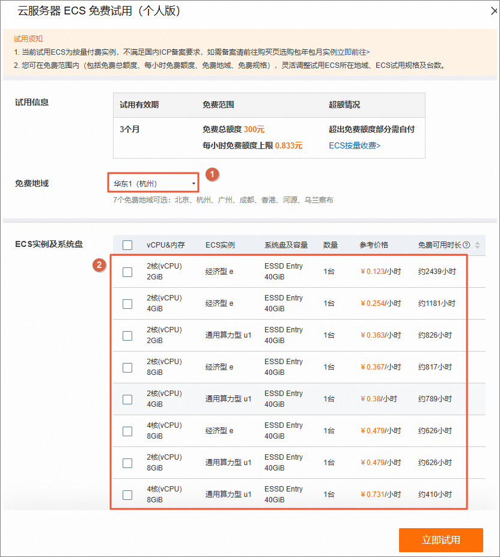
Task: Select checkbox for ¥0.367/小时 2核 8GiB 经济型
Action: (127, 368)
